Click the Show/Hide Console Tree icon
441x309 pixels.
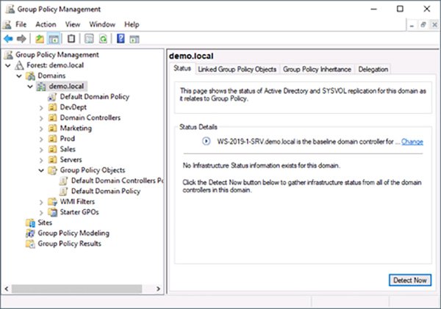(54, 38)
